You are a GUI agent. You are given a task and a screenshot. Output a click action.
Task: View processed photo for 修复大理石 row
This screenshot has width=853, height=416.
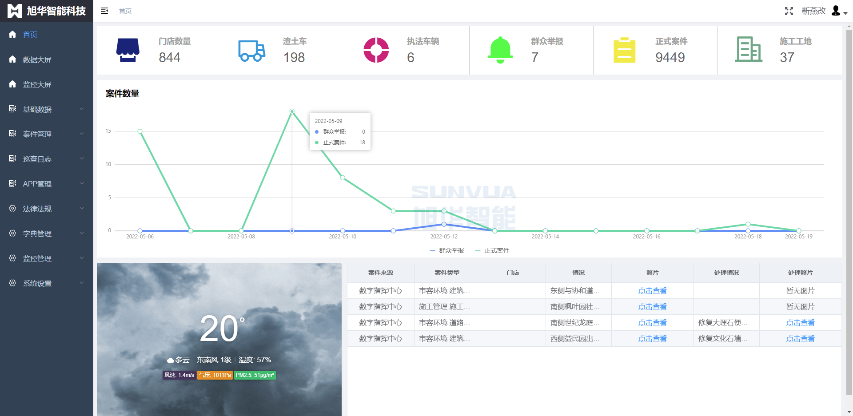point(800,323)
